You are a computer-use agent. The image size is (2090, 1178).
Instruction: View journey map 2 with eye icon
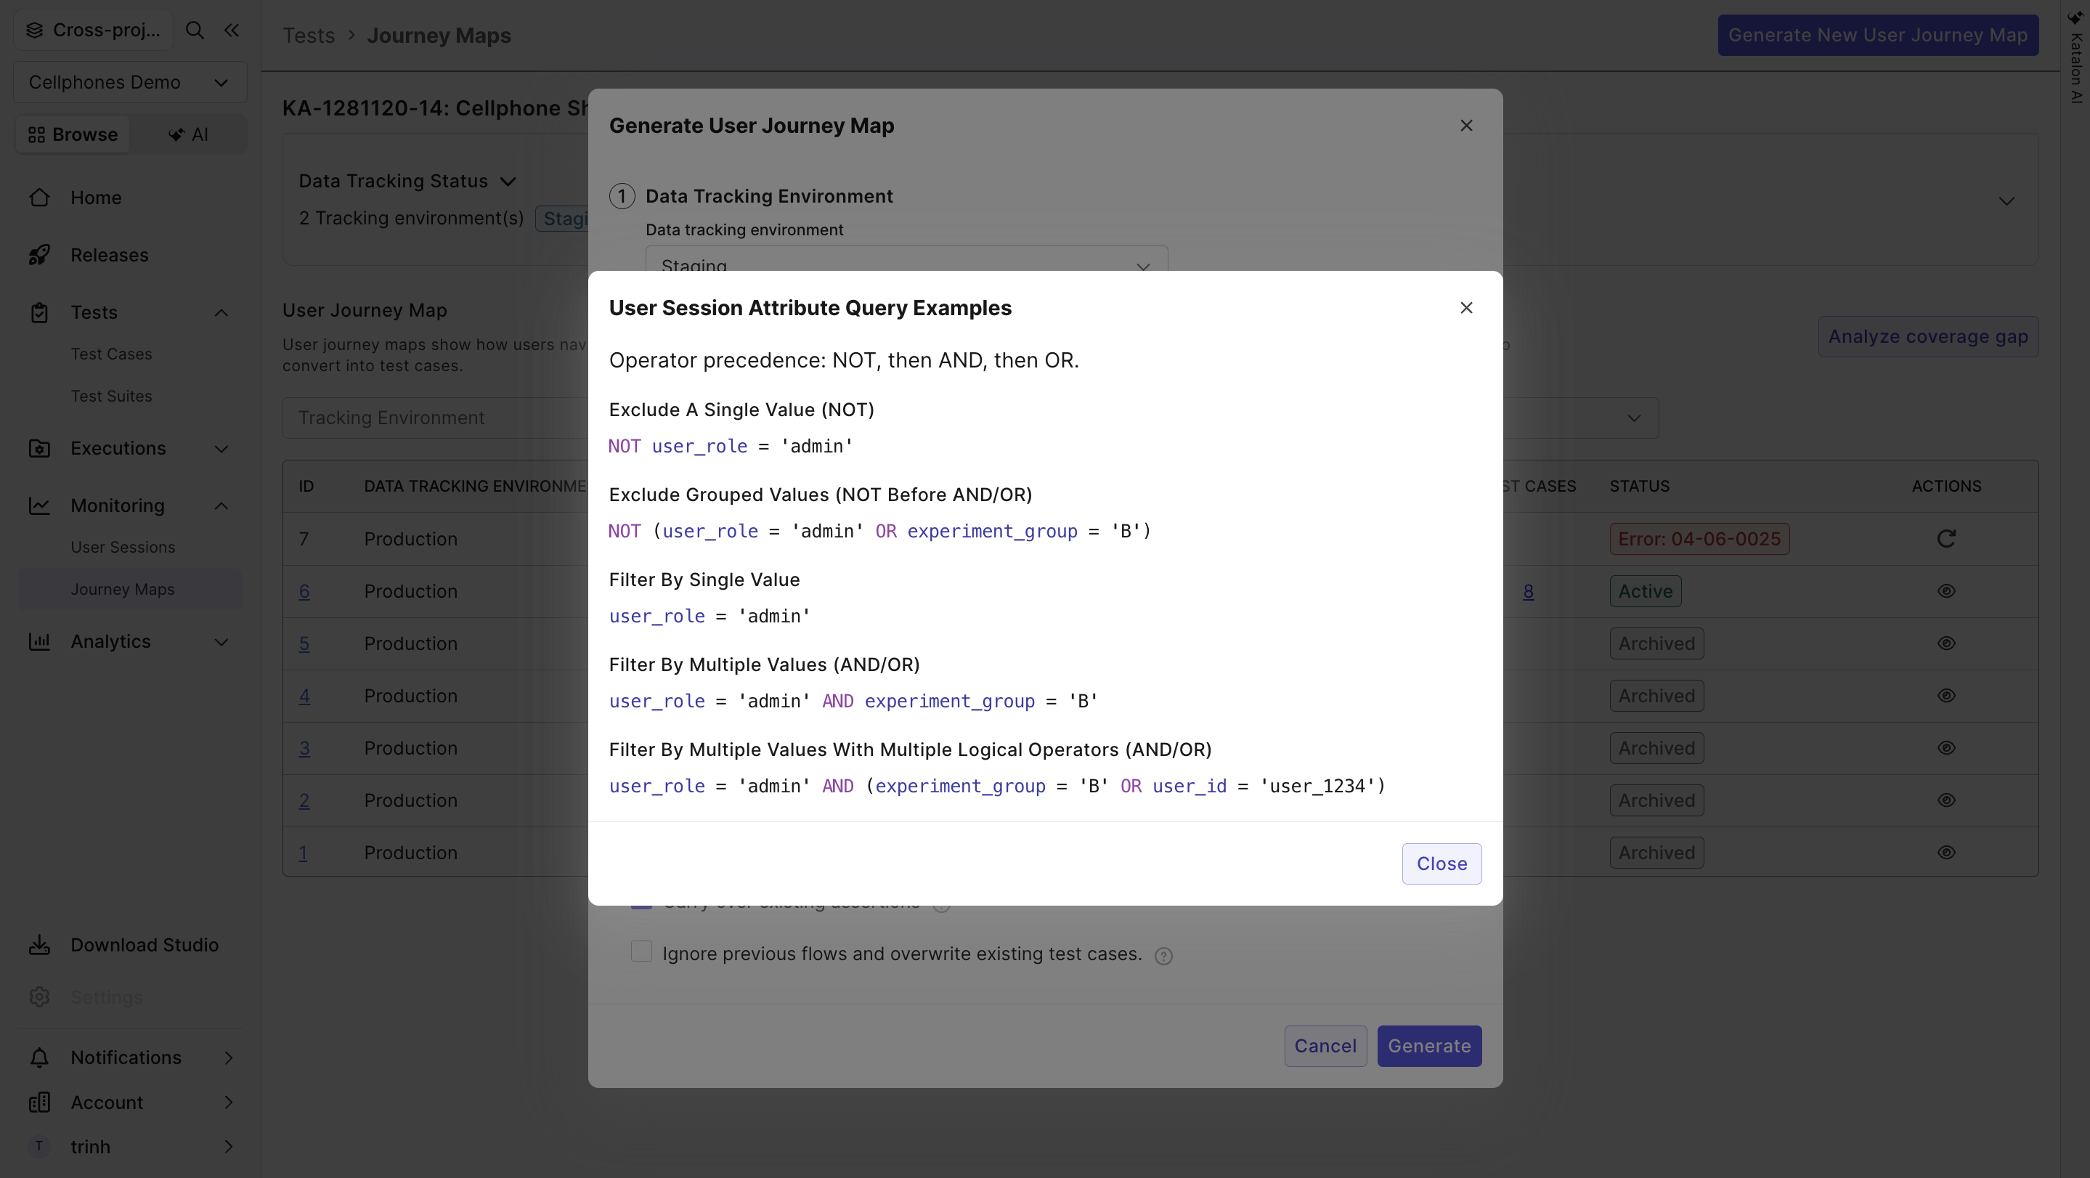point(1946,801)
